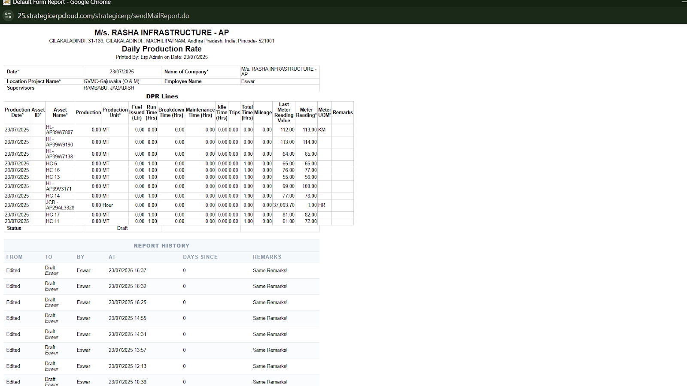
Task: Click the Date value 23/07/2025 in header table
Action: click(122, 72)
